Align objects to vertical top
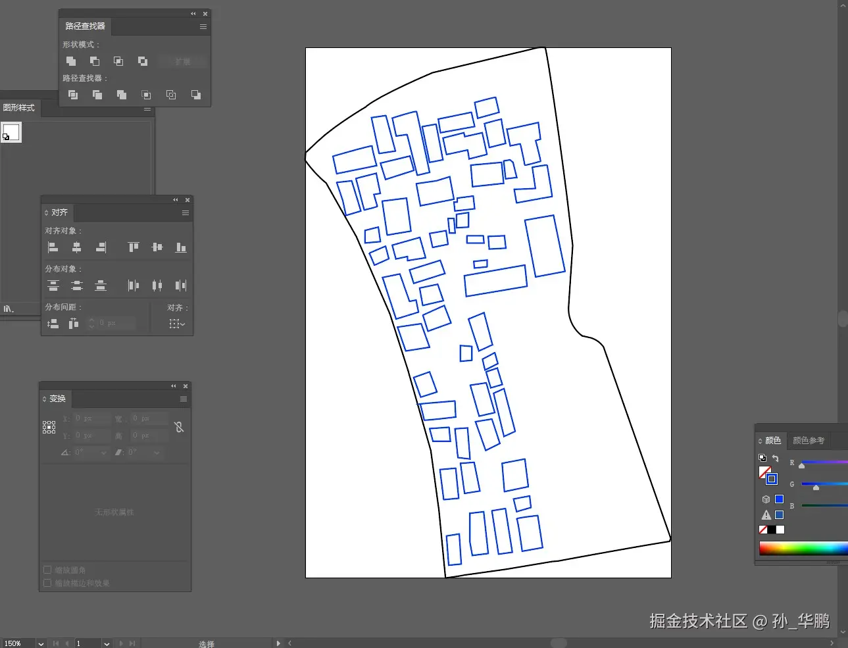The width and height of the screenshot is (848, 648). [x=134, y=247]
